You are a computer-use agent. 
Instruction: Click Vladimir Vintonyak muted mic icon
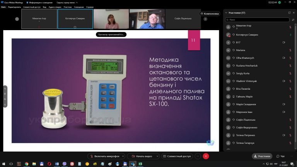pos(290,81)
